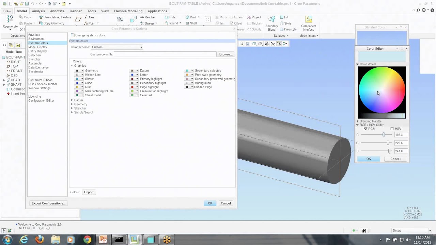Expand the Blending Palette section
Viewport: 436px width, 245px height.
tap(358, 121)
